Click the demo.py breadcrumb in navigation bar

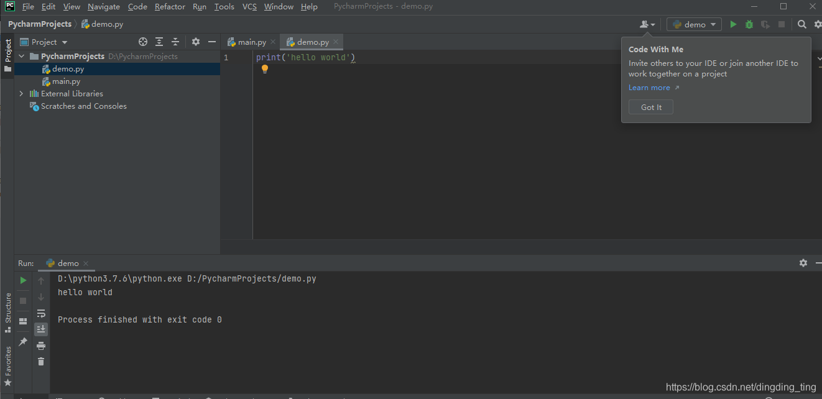[x=103, y=24]
